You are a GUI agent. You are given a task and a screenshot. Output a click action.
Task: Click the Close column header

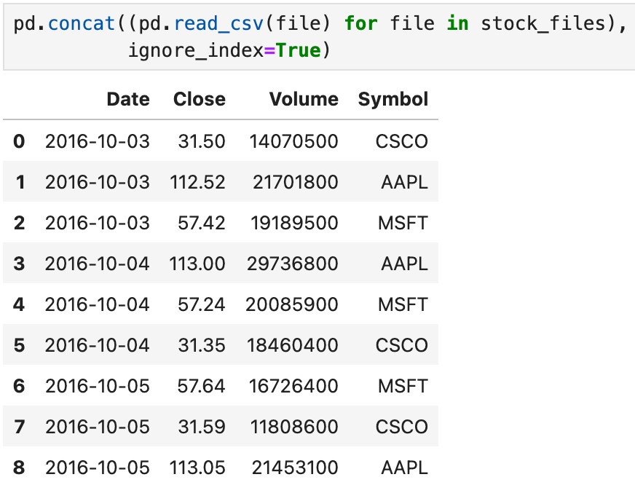pos(200,99)
